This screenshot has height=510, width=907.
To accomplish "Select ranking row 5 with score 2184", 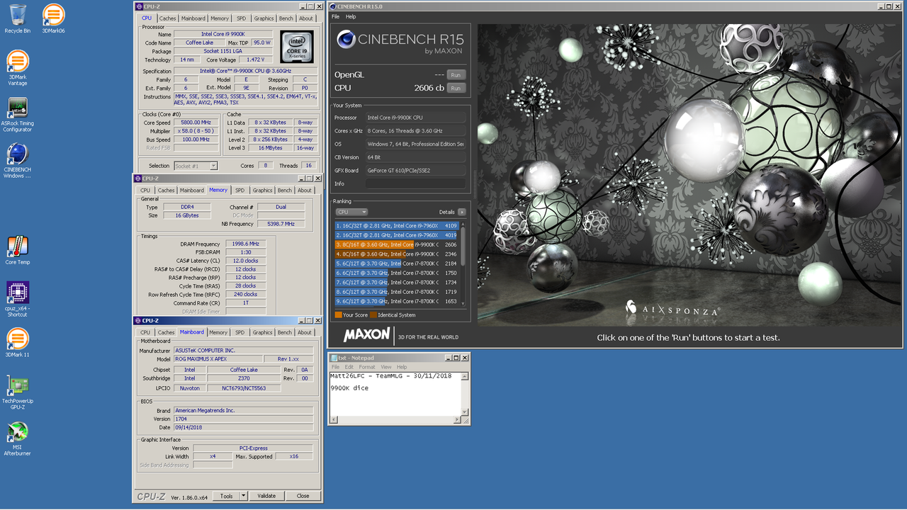I will (x=398, y=263).
